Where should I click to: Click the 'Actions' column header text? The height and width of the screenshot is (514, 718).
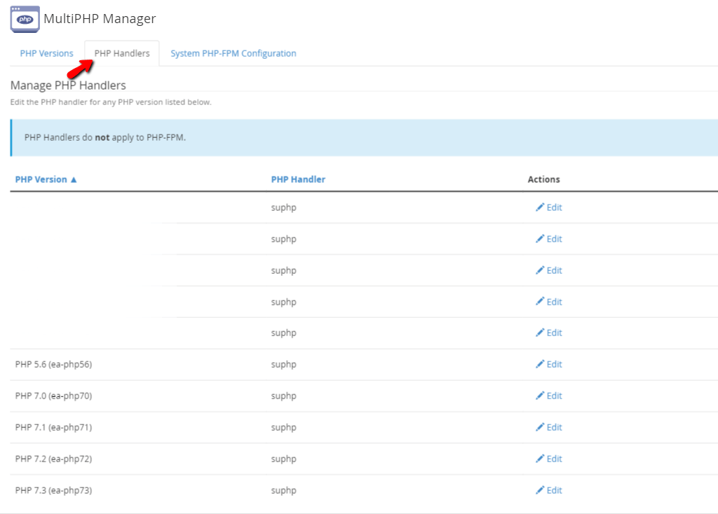coord(543,179)
